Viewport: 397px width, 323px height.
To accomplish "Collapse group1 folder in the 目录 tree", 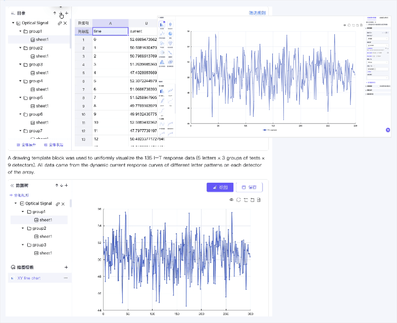I will (x=20, y=31).
